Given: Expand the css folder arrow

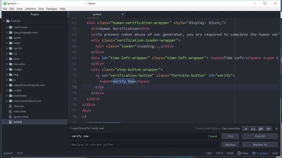Looking at the screenshot, I should pos(7,54).
